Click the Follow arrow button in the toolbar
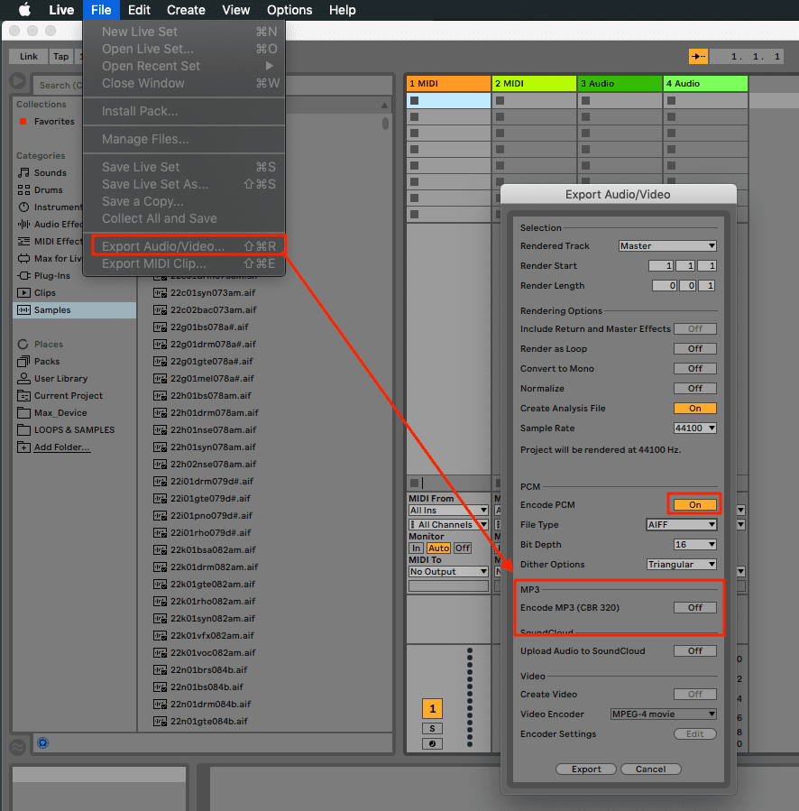This screenshot has width=799, height=811. [x=698, y=56]
